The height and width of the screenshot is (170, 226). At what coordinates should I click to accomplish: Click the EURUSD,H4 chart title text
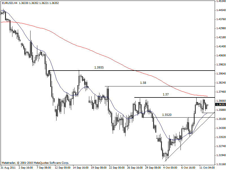9,3
